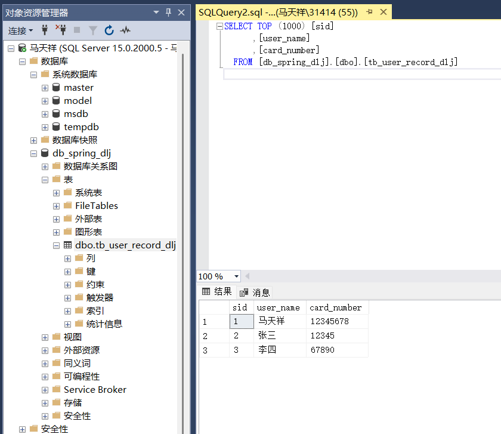Close the 对象资源管理器 panel

(181, 13)
